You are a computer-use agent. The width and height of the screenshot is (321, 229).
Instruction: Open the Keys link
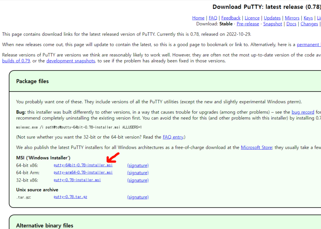point(308,18)
